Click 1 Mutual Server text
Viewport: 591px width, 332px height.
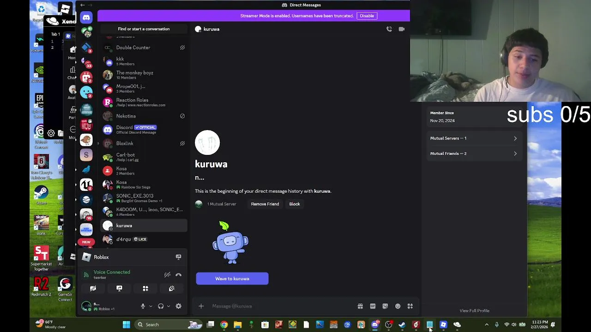222,204
